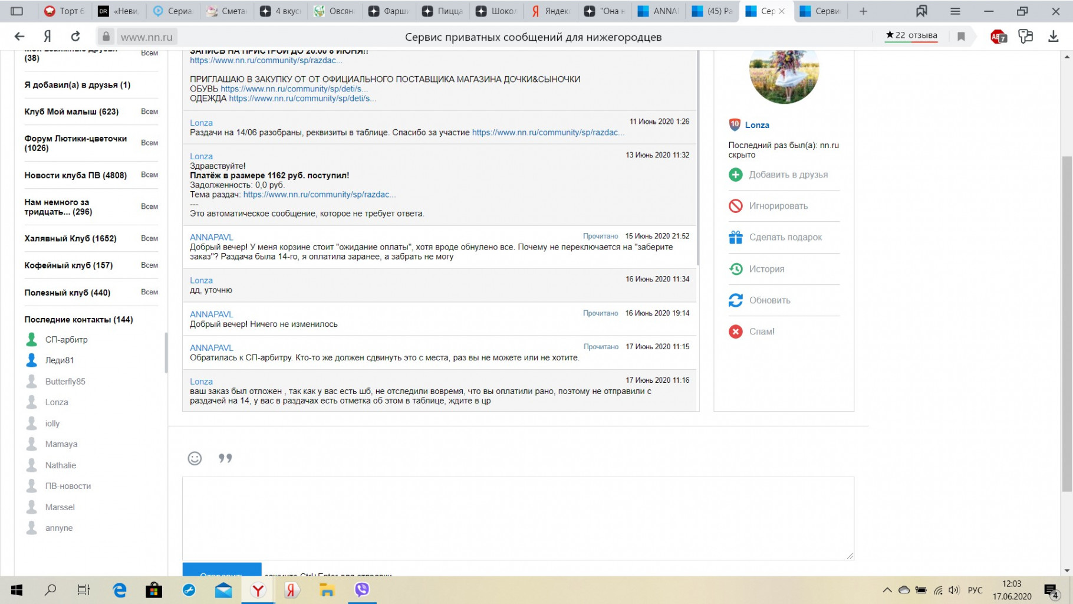This screenshot has height=604, width=1073.
Task: Open 'Халявный Клуб (1652)' group
Action: [x=70, y=238]
